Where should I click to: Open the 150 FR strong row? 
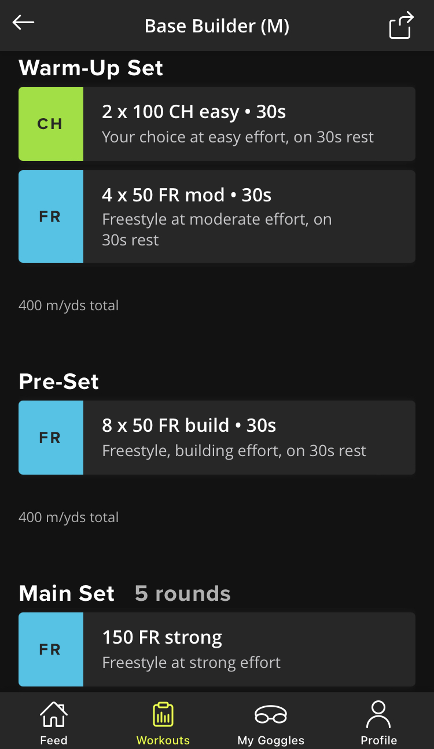217,649
